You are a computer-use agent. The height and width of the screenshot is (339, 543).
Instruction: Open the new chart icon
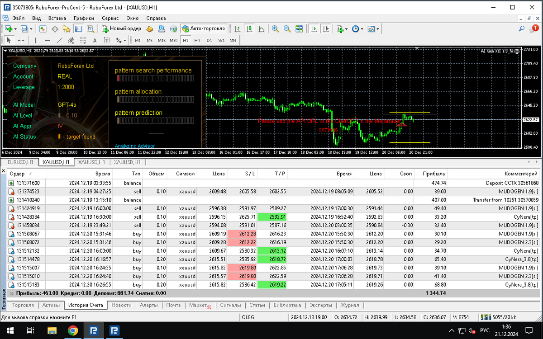(9, 28)
